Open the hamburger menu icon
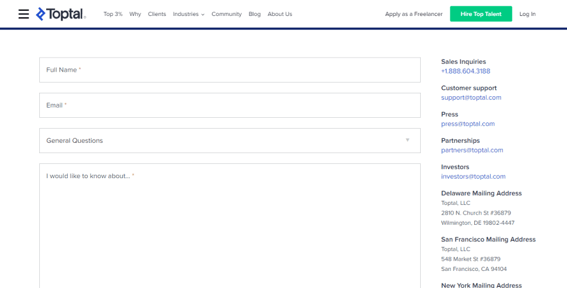The width and height of the screenshot is (567, 288). coord(23,14)
